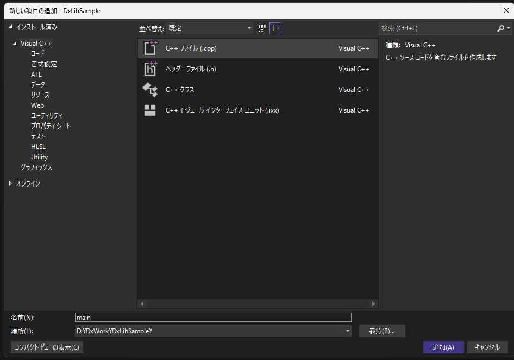Select the テスト category
This screenshot has width=514, height=360.
tap(38, 136)
